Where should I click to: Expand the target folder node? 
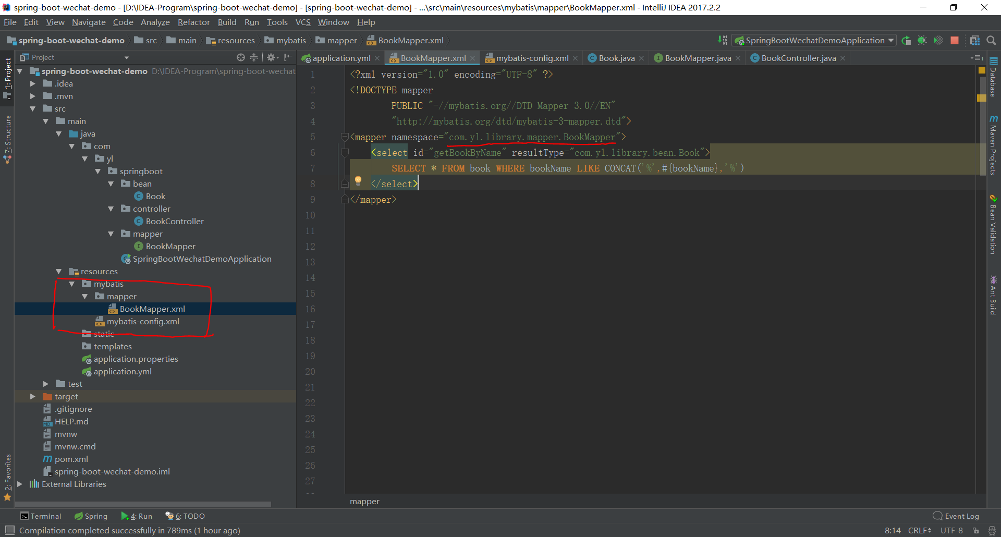33,397
